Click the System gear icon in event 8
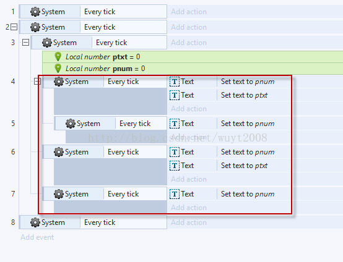Image resolution: width=343 pixels, height=262 pixels. click(35, 222)
